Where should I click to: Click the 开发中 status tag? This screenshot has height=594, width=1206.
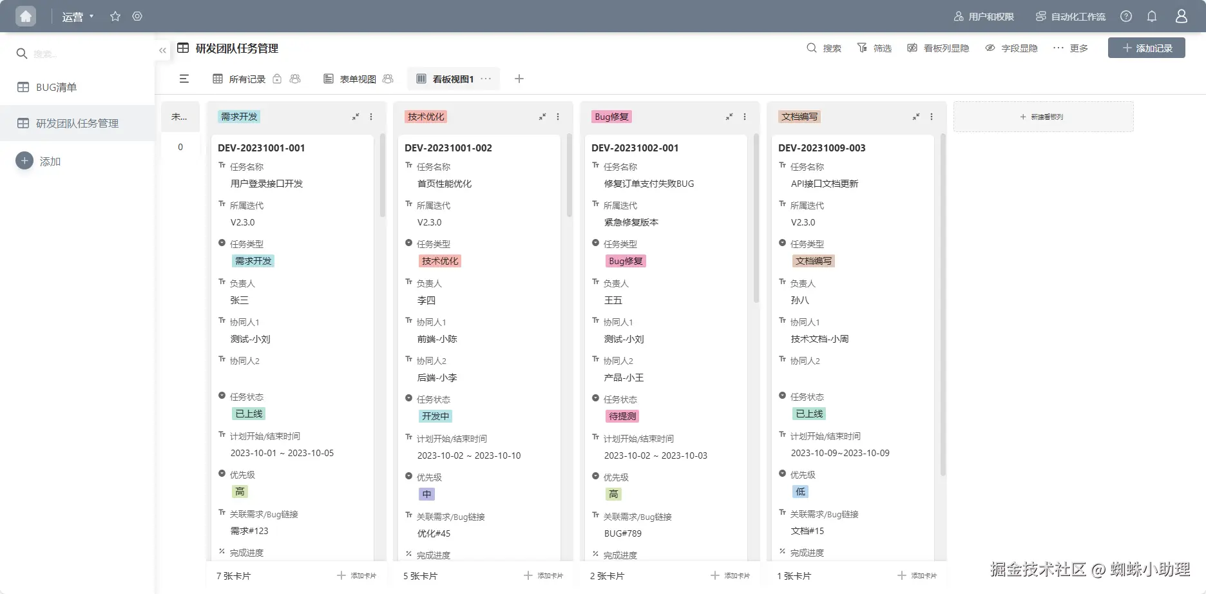436,416
